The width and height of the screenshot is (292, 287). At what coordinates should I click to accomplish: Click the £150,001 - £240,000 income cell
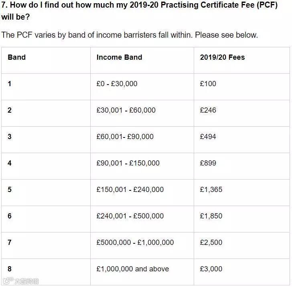pos(130,190)
